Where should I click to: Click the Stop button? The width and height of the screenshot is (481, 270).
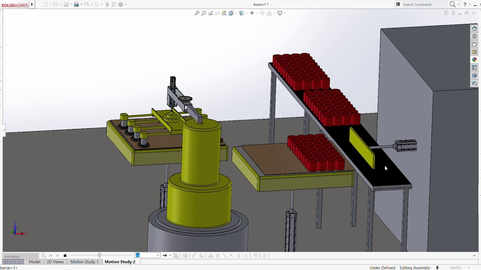coord(65,256)
